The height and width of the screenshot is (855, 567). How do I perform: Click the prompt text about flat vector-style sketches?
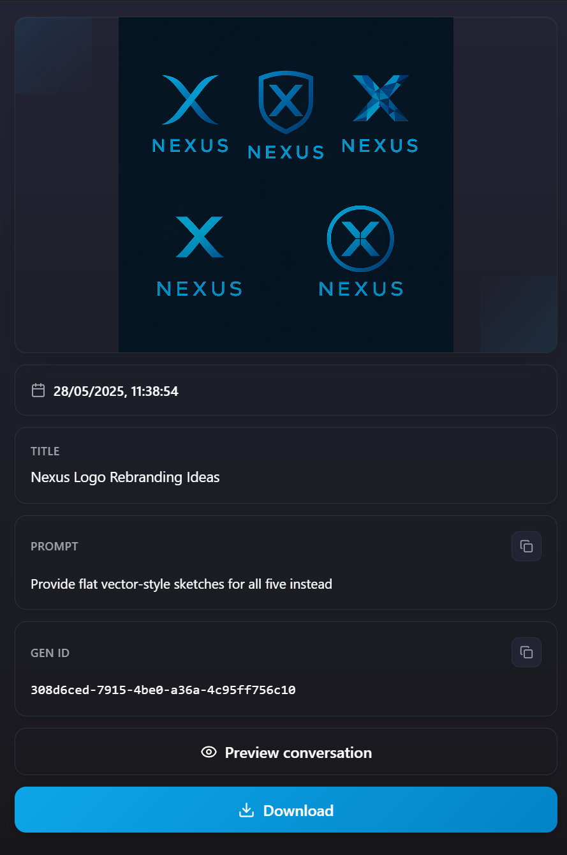click(181, 584)
